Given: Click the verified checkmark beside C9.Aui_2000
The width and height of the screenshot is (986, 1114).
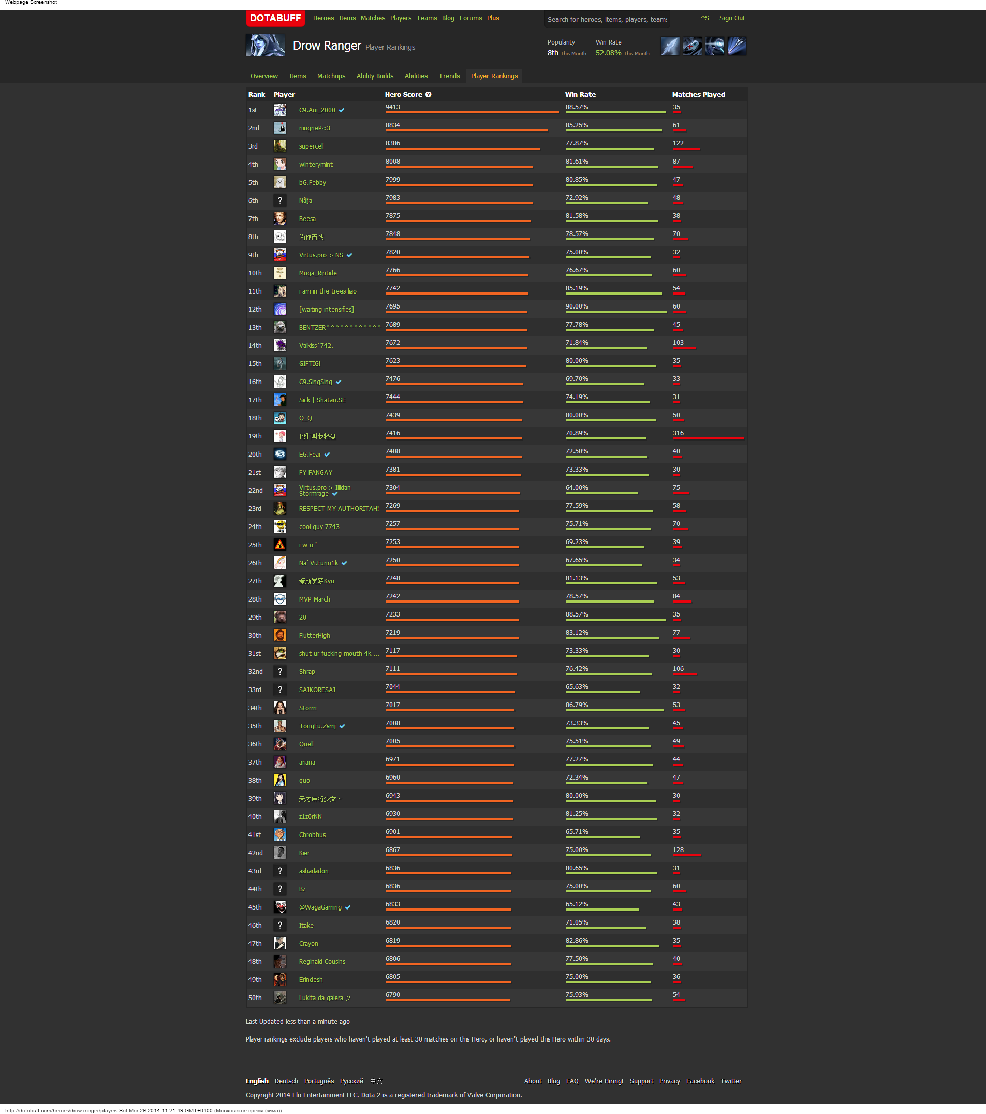Looking at the screenshot, I should coord(342,110).
